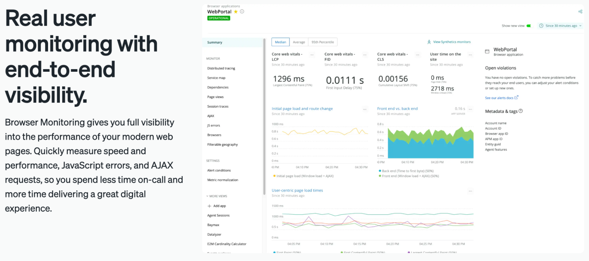Select the Median tab
The height and width of the screenshot is (261, 589).
pyautogui.click(x=280, y=42)
